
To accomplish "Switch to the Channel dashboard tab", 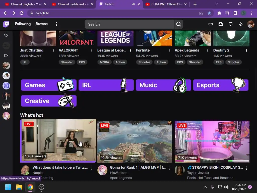I will (72, 4).
